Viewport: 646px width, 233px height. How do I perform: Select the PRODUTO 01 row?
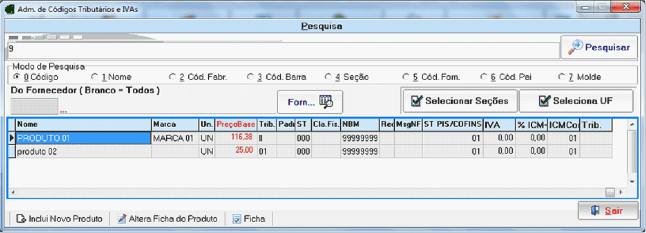pyautogui.click(x=83, y=137)
